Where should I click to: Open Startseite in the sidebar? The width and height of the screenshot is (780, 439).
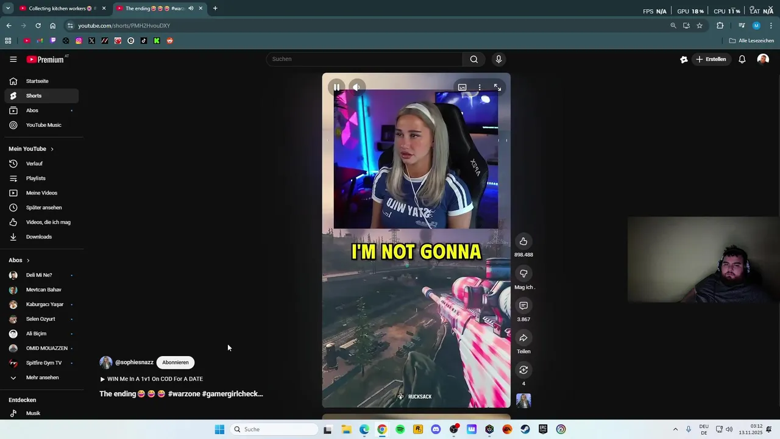41,81
